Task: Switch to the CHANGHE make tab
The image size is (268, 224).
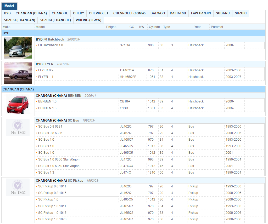Action: coord(60,13)
